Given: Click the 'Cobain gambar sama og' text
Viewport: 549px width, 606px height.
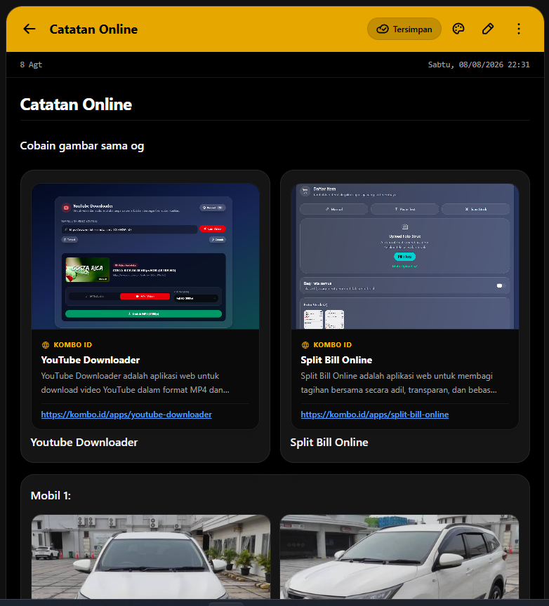Looking at the screenshot, I should [82, 146].
